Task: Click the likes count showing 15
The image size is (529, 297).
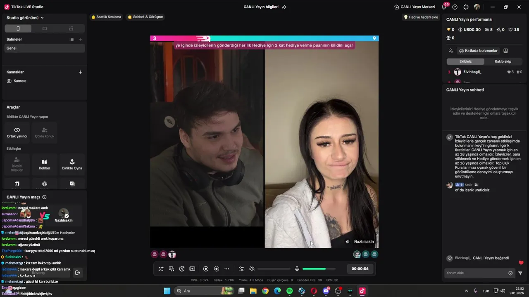Action: point(514,30)
